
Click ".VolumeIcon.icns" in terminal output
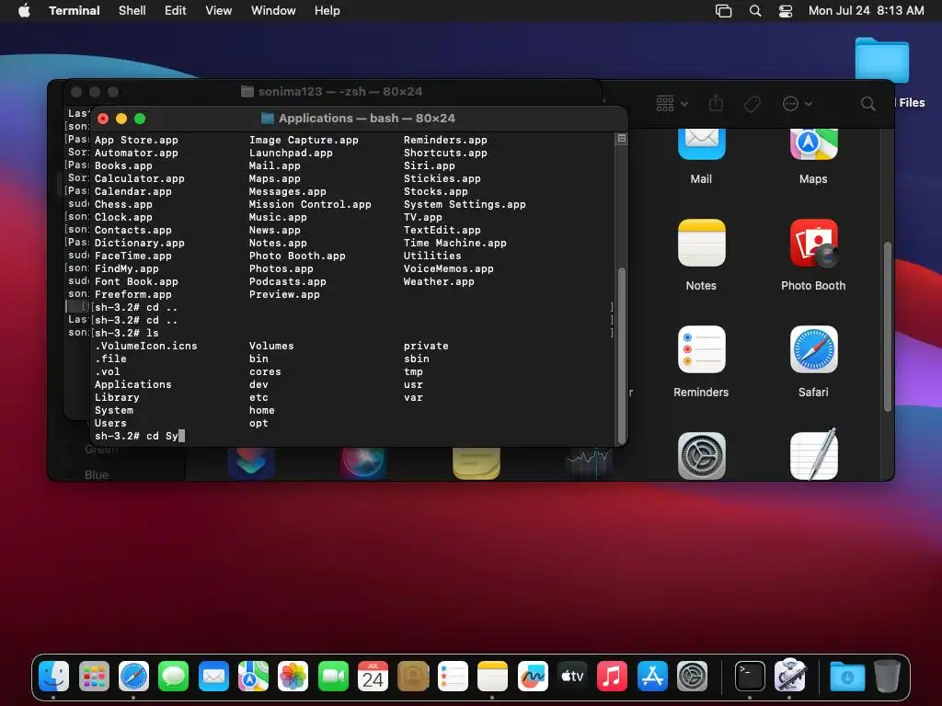[x=146, y=346]
